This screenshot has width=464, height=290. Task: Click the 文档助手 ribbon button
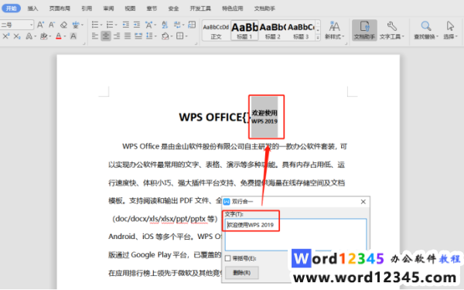tap(364, 30)
